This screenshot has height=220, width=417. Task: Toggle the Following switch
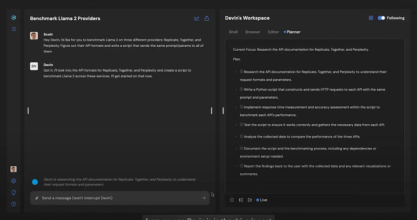click(381, 18)
